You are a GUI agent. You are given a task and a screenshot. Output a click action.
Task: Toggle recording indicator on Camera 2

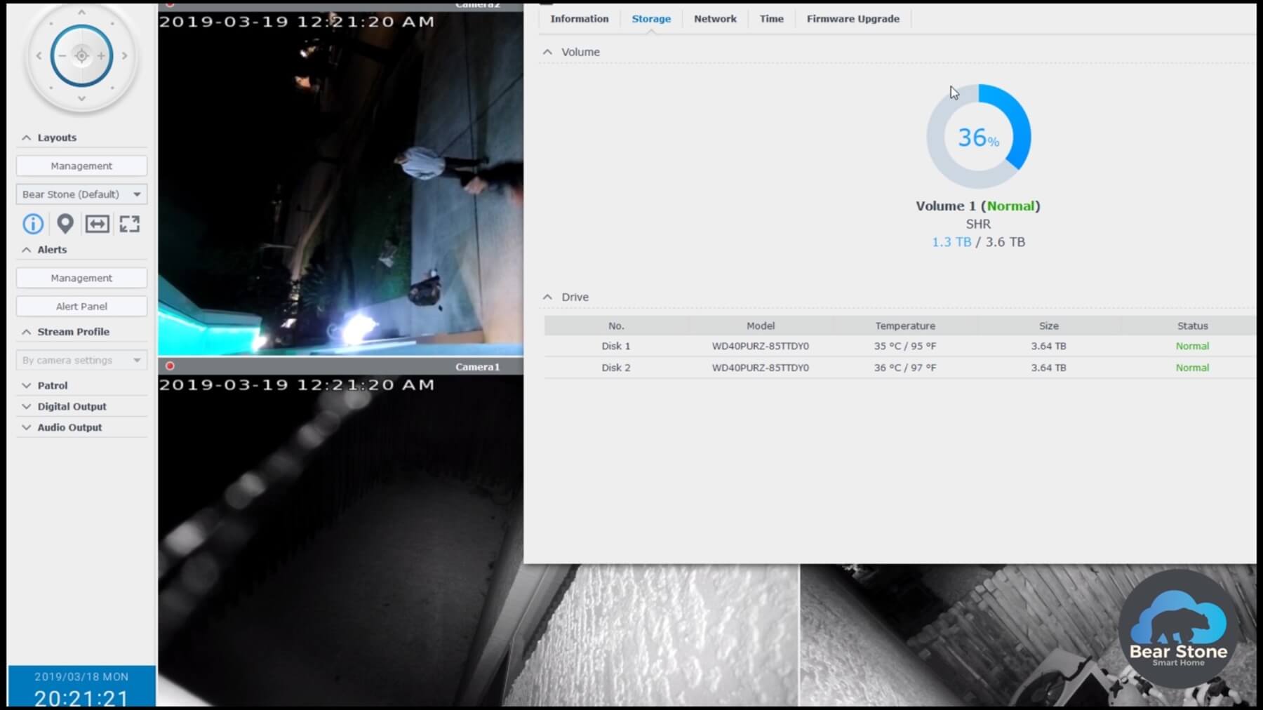point(168,4)
